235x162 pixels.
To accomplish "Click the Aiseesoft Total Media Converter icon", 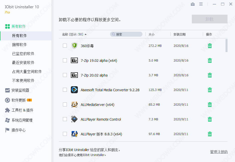I will [74, 90].
